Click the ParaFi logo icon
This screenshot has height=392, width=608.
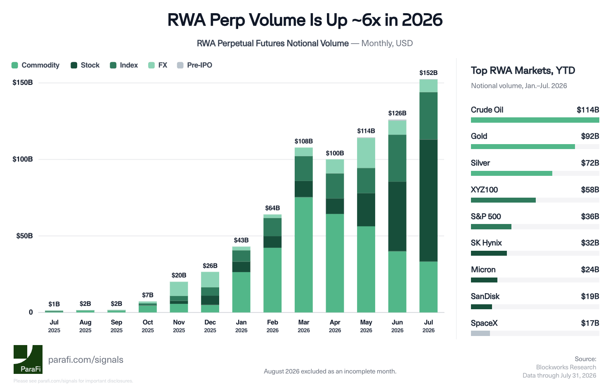[28, 359]
